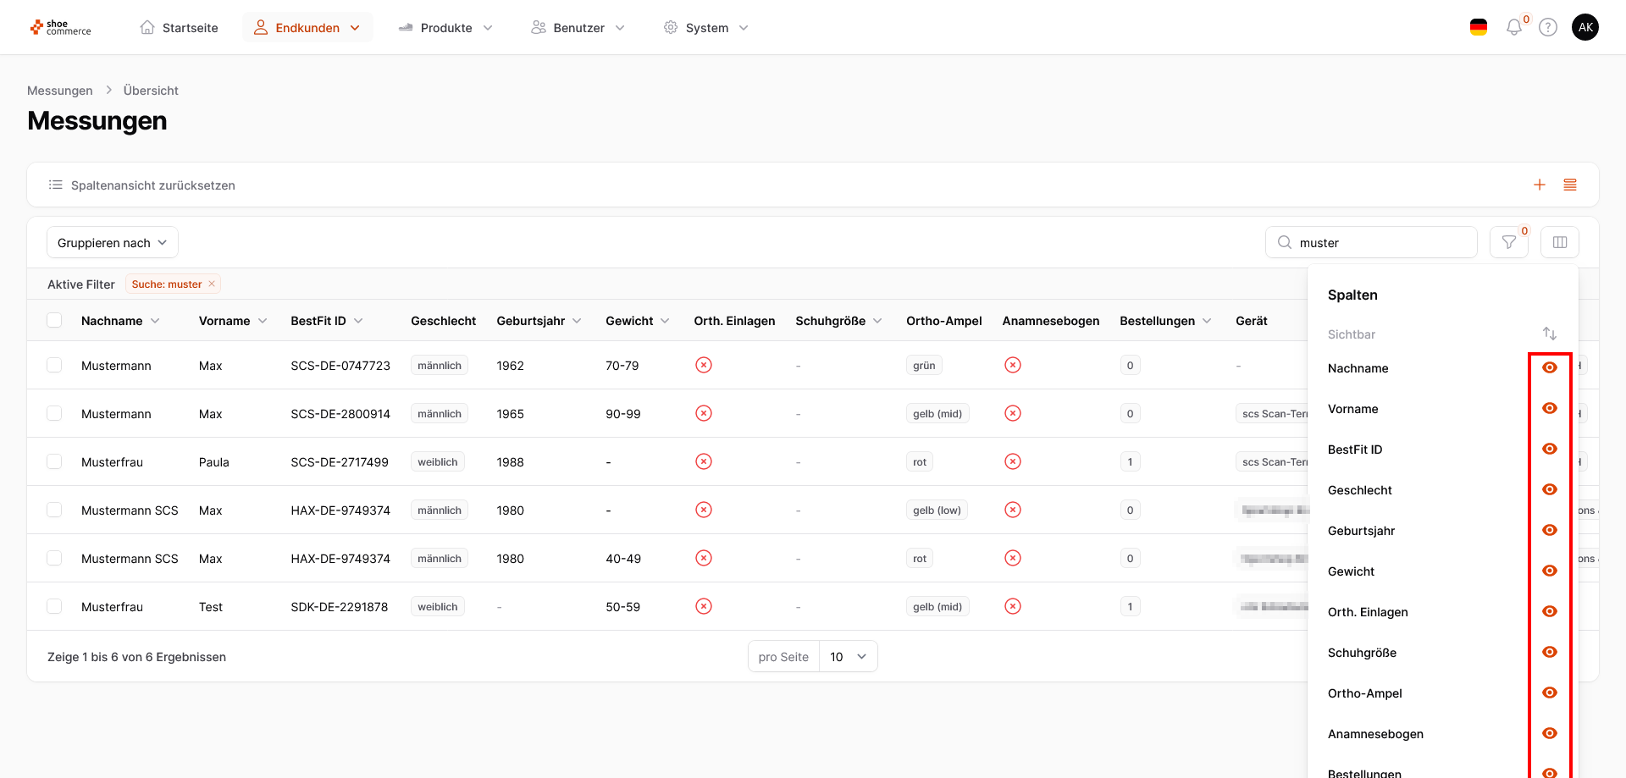
Task: Open the pro Seite page size dropdown
Action: (x=848, y=657)
